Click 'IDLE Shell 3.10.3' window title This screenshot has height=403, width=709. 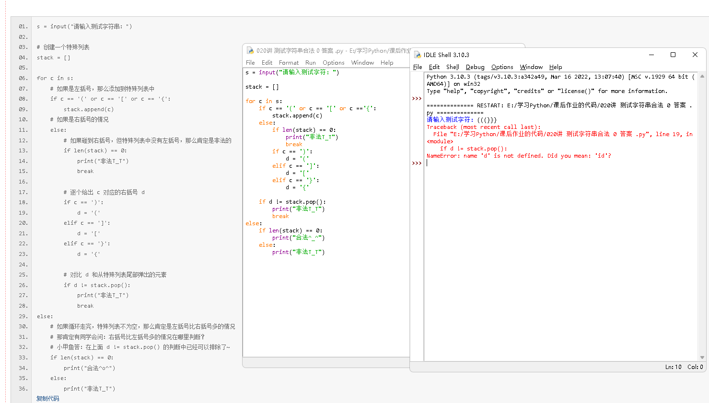tap(446, 55)
